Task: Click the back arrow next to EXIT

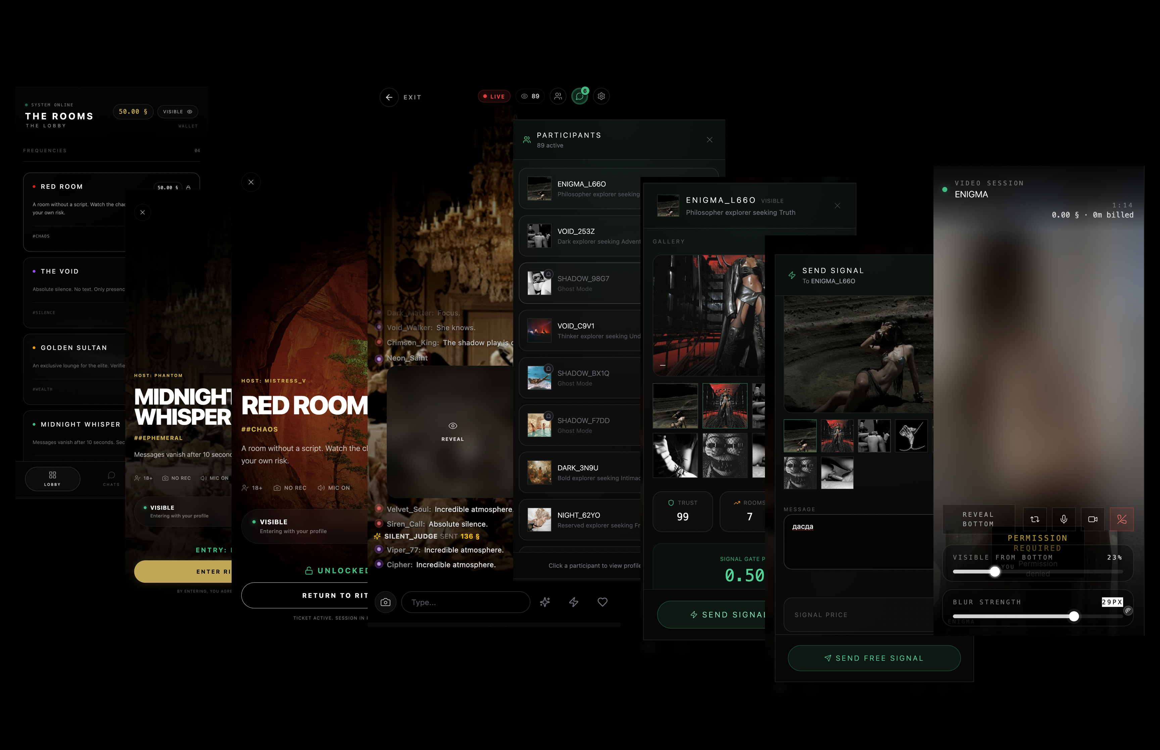Action: 389,97
